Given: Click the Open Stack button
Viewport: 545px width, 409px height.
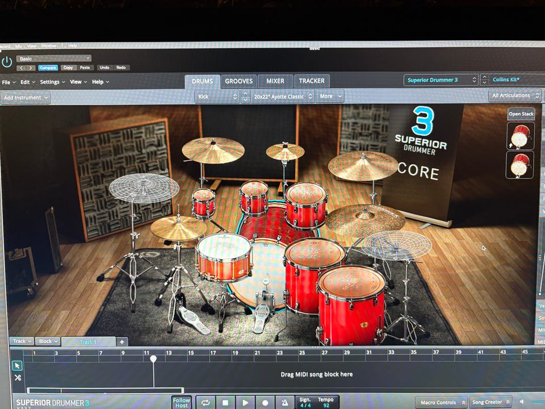Looking at the screenshot, I should tap(521, 114).
